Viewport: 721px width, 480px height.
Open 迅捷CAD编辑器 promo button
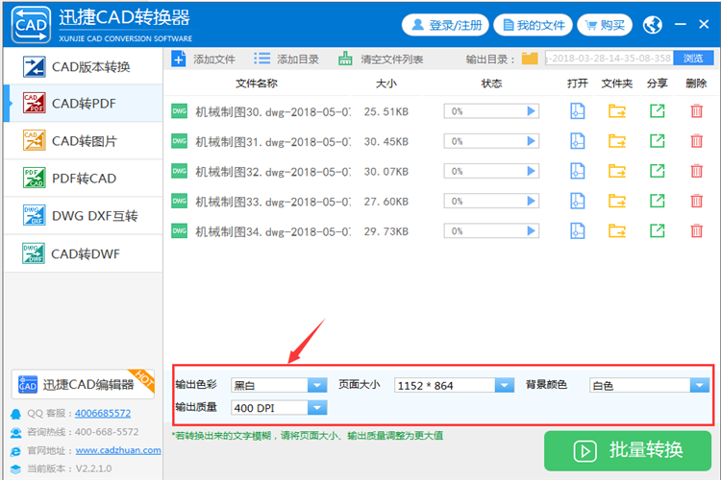click(x=83, y=384)
